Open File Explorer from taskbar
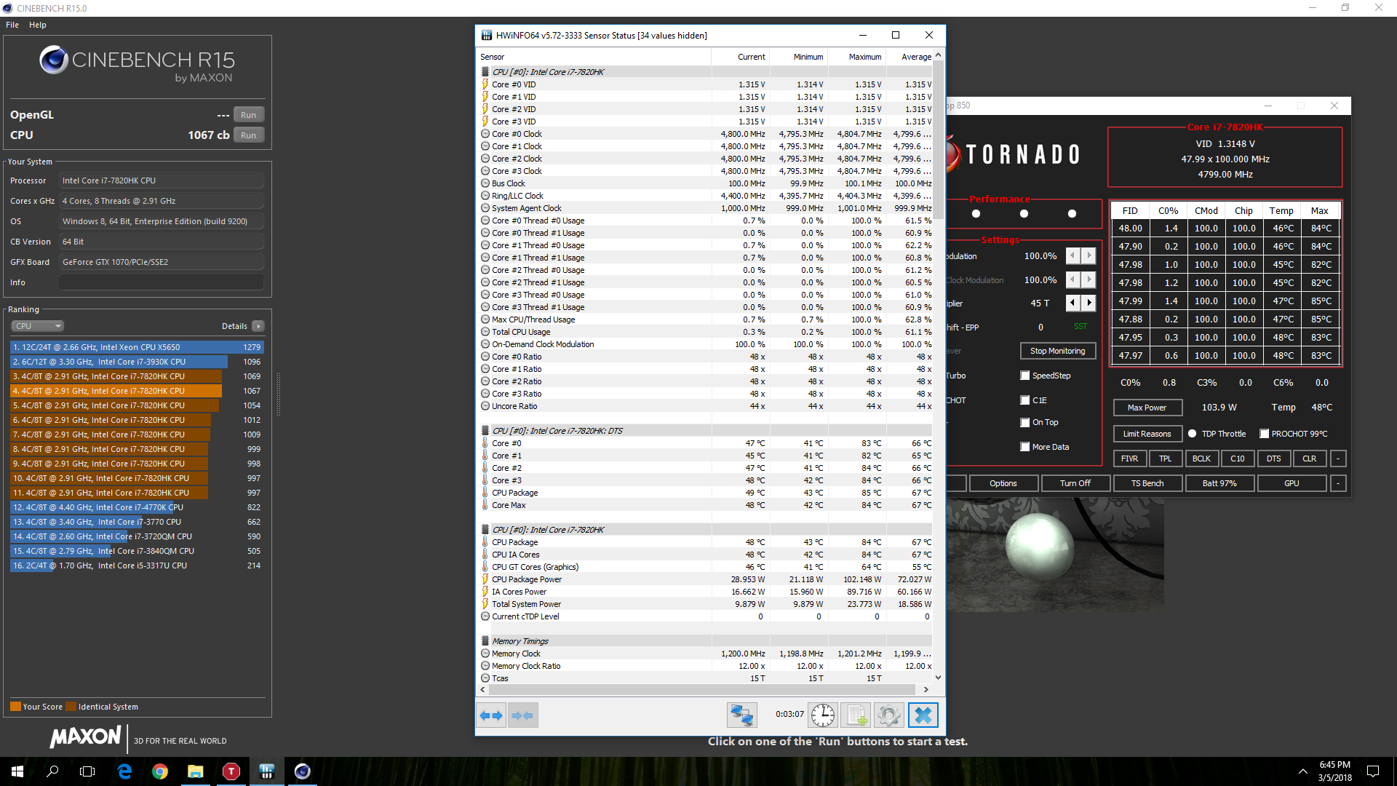Viewport: 1397px width, 786px height. [196, 771]
